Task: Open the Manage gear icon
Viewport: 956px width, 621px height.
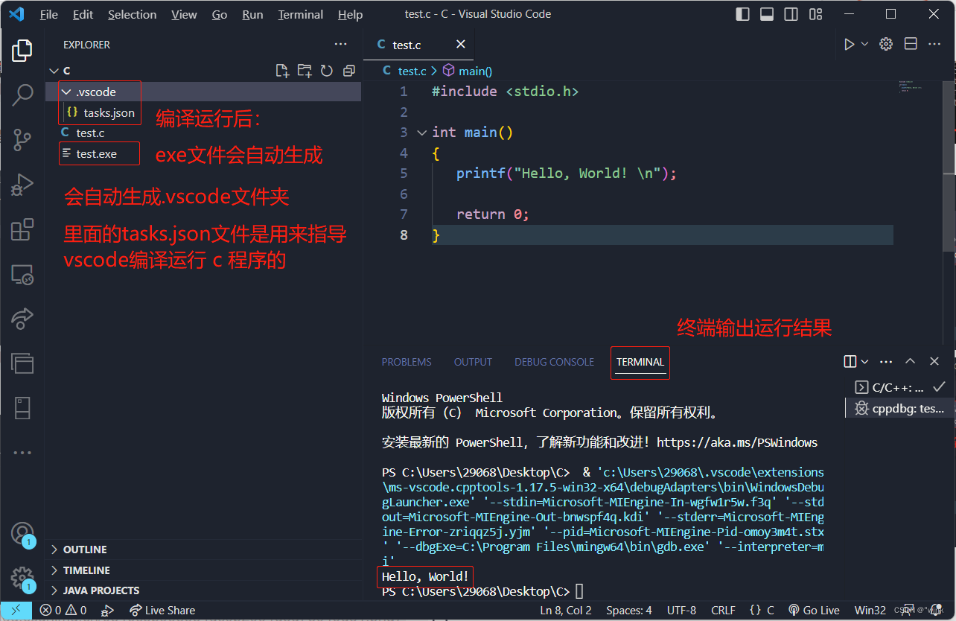Action: click(22, 577)
